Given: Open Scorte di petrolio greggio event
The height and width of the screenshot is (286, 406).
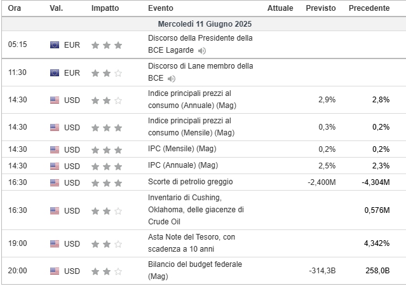Looking at the screenshot, I should tap(191, 182).
